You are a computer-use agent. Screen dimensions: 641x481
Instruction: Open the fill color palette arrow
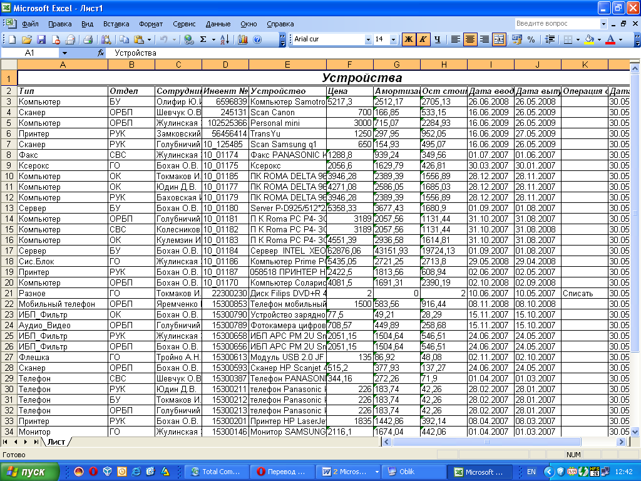599,39
